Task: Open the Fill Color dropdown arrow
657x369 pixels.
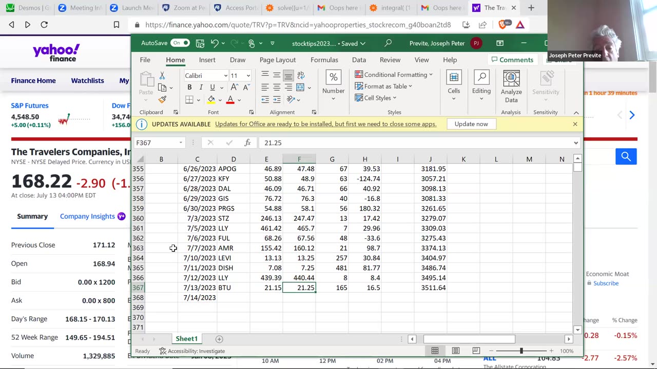Action: 220,100
